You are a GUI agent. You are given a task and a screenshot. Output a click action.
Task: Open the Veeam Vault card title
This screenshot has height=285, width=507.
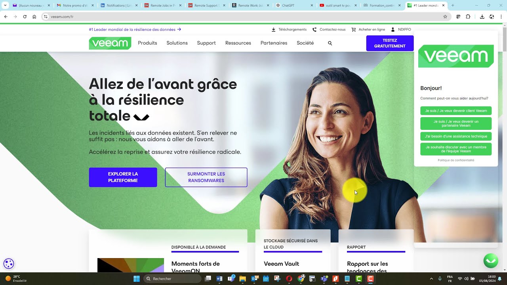(x=281, y=264)
